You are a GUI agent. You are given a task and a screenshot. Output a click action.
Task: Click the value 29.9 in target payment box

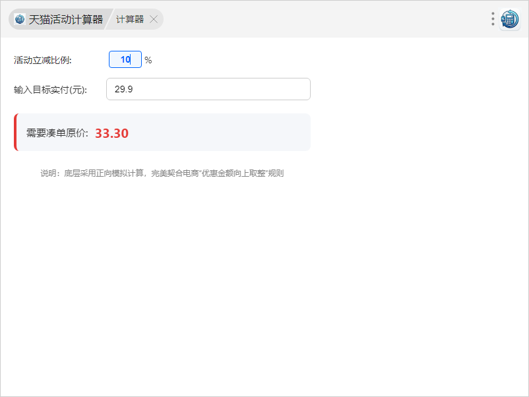pos(124,89)
